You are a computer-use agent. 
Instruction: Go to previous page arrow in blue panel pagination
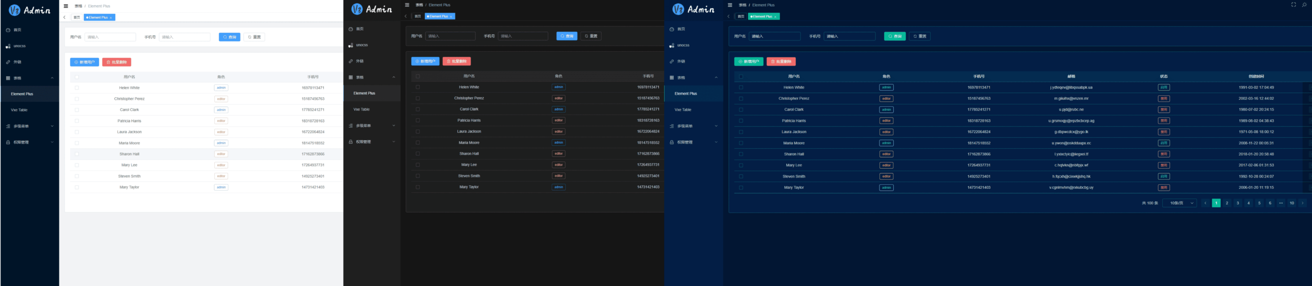1205,203
